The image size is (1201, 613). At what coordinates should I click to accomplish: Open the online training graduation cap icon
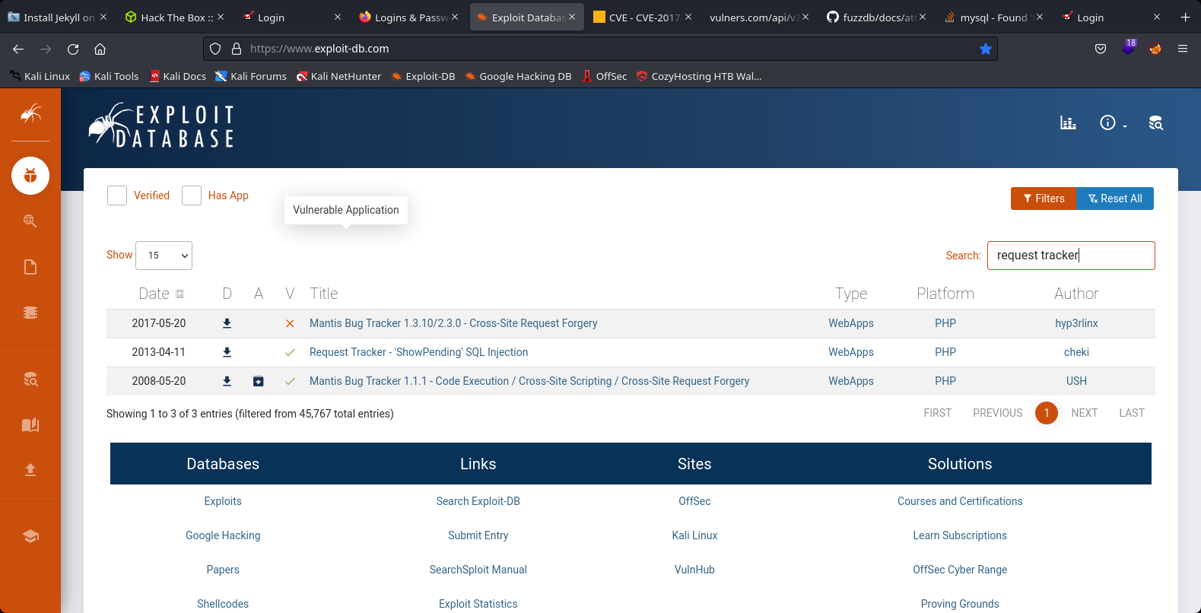click(x=30, y=536)
